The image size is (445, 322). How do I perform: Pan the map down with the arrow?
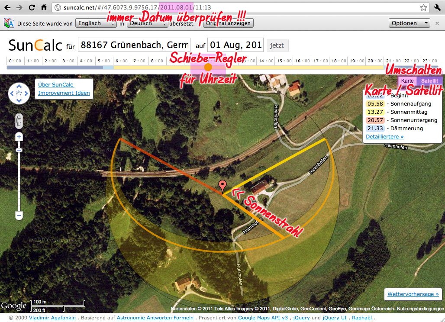point(19,100)
